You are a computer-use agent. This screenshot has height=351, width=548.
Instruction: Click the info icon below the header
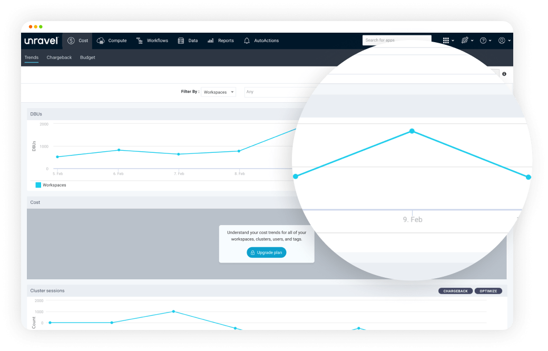click(x=504, y=74)
